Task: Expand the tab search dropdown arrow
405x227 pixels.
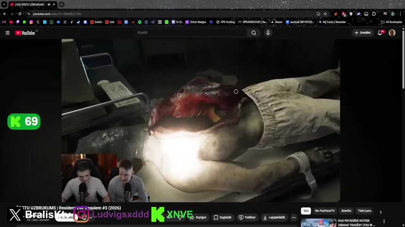Action: click(x=4, y=4)
